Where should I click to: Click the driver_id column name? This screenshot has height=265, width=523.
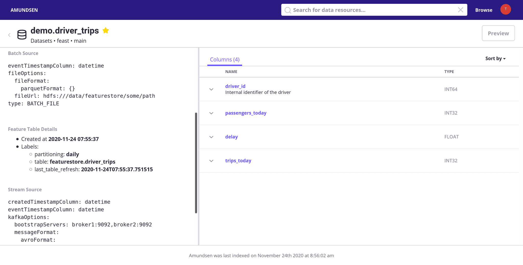tap(235, 86)
